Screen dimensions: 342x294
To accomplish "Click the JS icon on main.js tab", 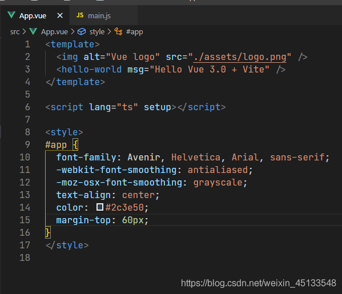I will 80,15.
